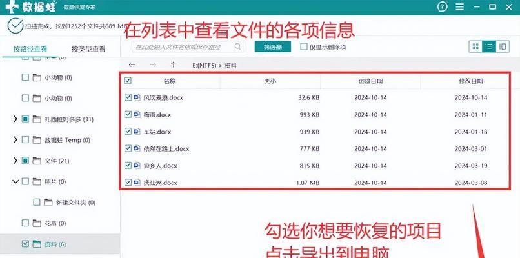
Task: Go forward with the right arrow
Action: [152, 65]
